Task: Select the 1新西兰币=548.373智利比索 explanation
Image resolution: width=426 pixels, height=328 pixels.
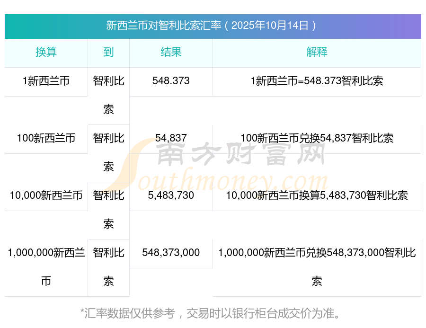Action: pyautogui.click(x=317, y=81)
